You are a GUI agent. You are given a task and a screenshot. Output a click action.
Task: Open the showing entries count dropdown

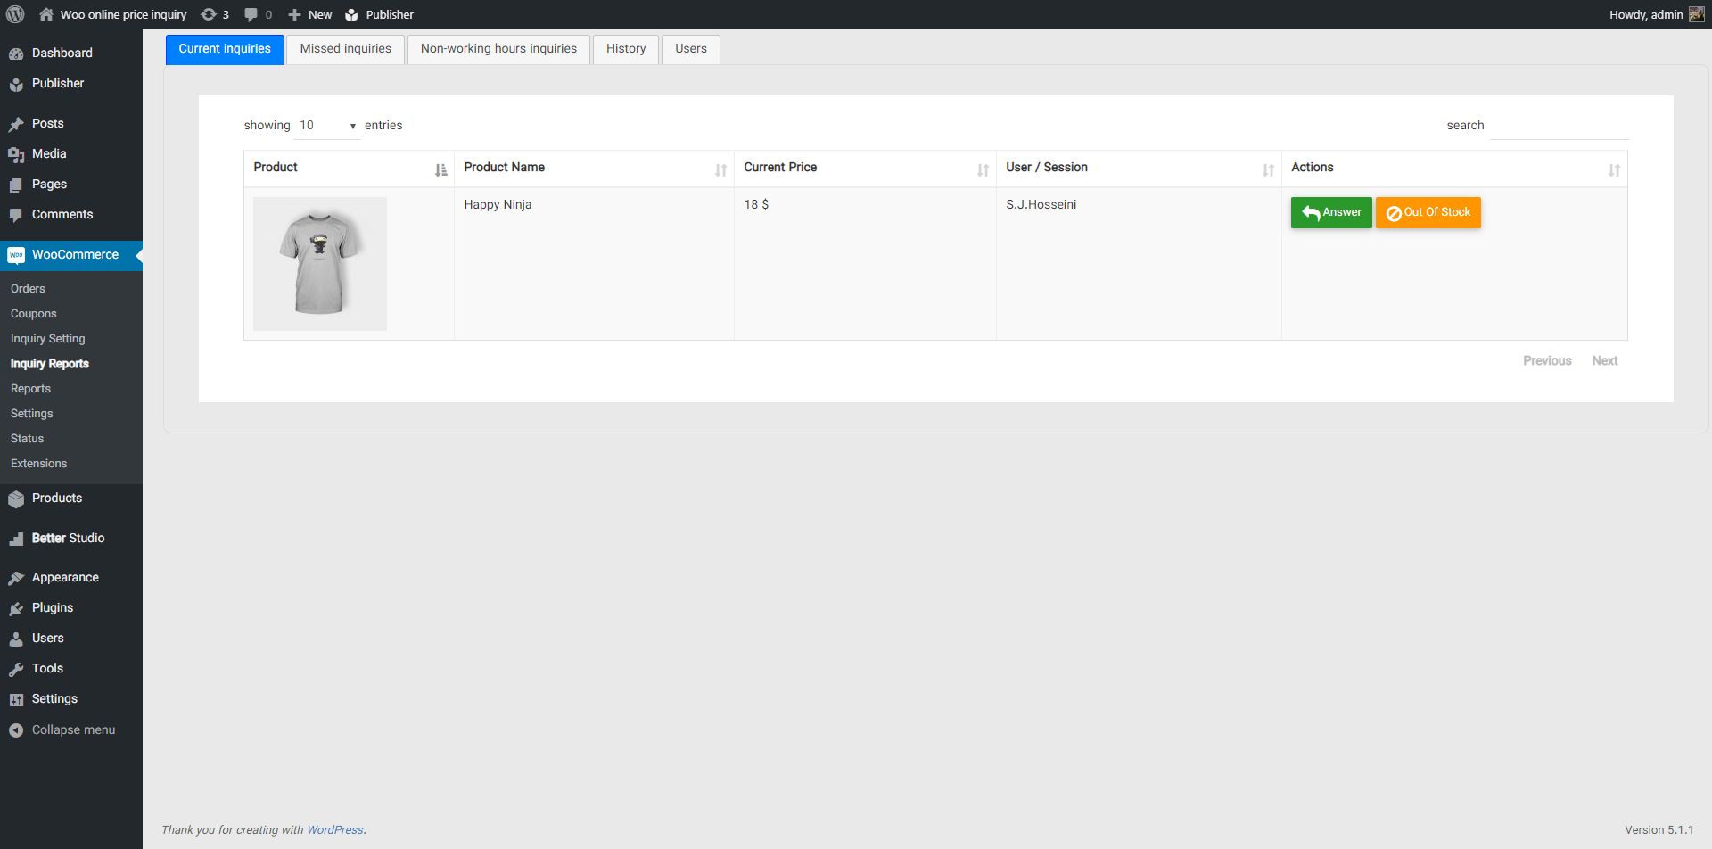tap(327, 126)
